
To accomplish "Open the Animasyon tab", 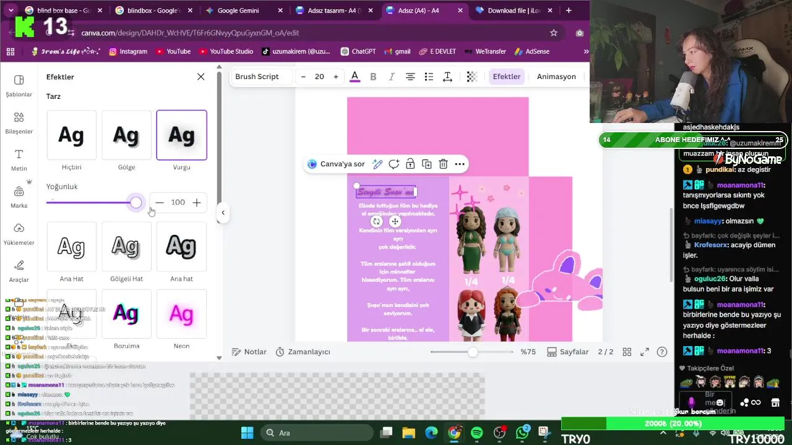I will coord(556,77).
